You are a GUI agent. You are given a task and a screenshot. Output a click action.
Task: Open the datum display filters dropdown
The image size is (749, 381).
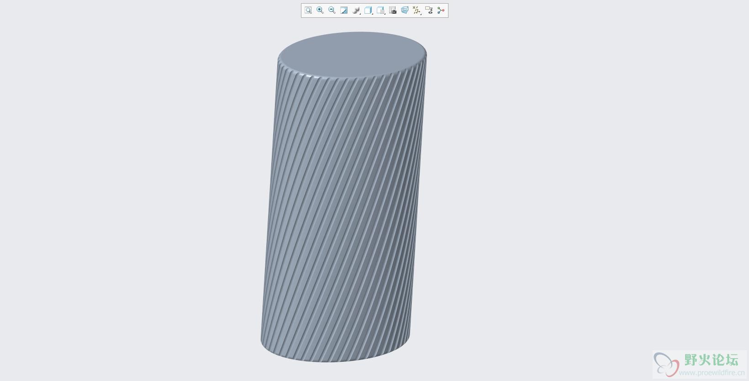(417, 10)
